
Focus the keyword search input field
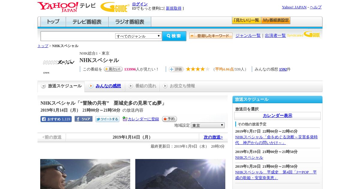click(78, 36)
